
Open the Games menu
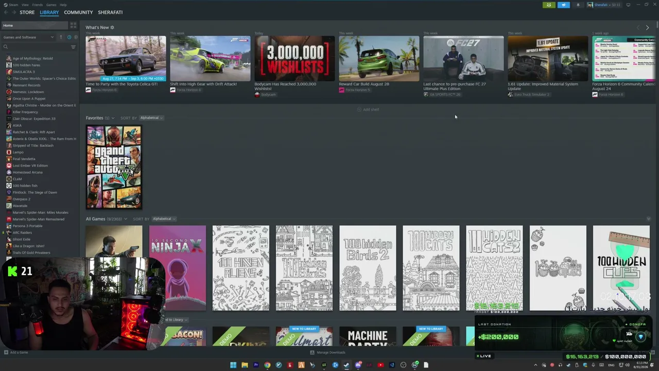coord(51,5)
